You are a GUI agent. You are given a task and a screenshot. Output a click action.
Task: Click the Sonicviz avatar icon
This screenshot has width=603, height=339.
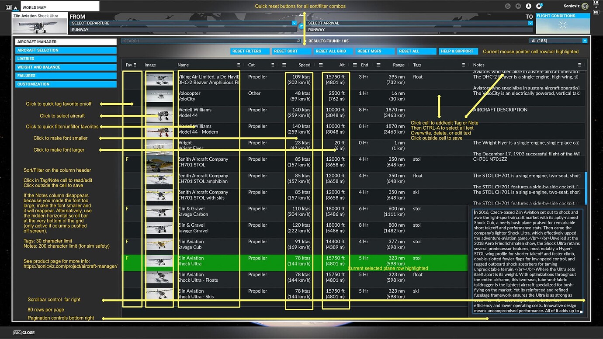[x=585, y=6]
